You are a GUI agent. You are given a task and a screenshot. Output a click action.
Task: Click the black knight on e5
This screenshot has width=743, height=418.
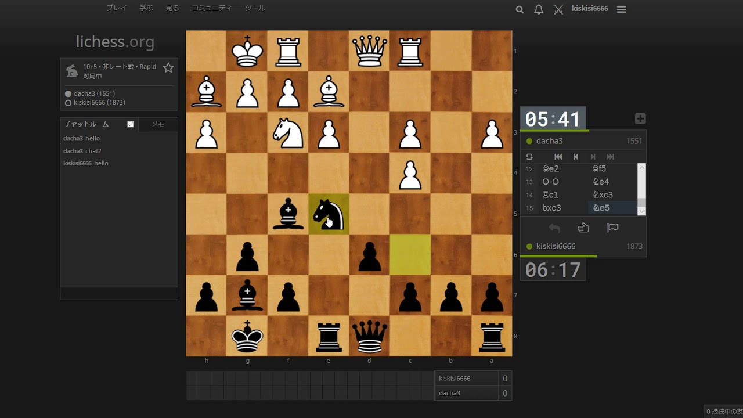[x=329, y=214]
